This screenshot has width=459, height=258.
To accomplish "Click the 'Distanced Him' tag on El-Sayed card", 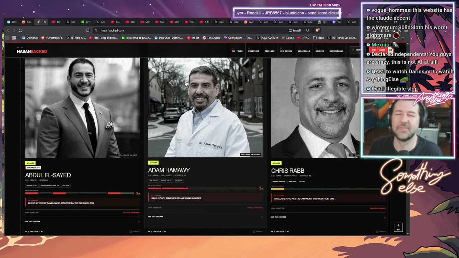I will pos(33,168).
